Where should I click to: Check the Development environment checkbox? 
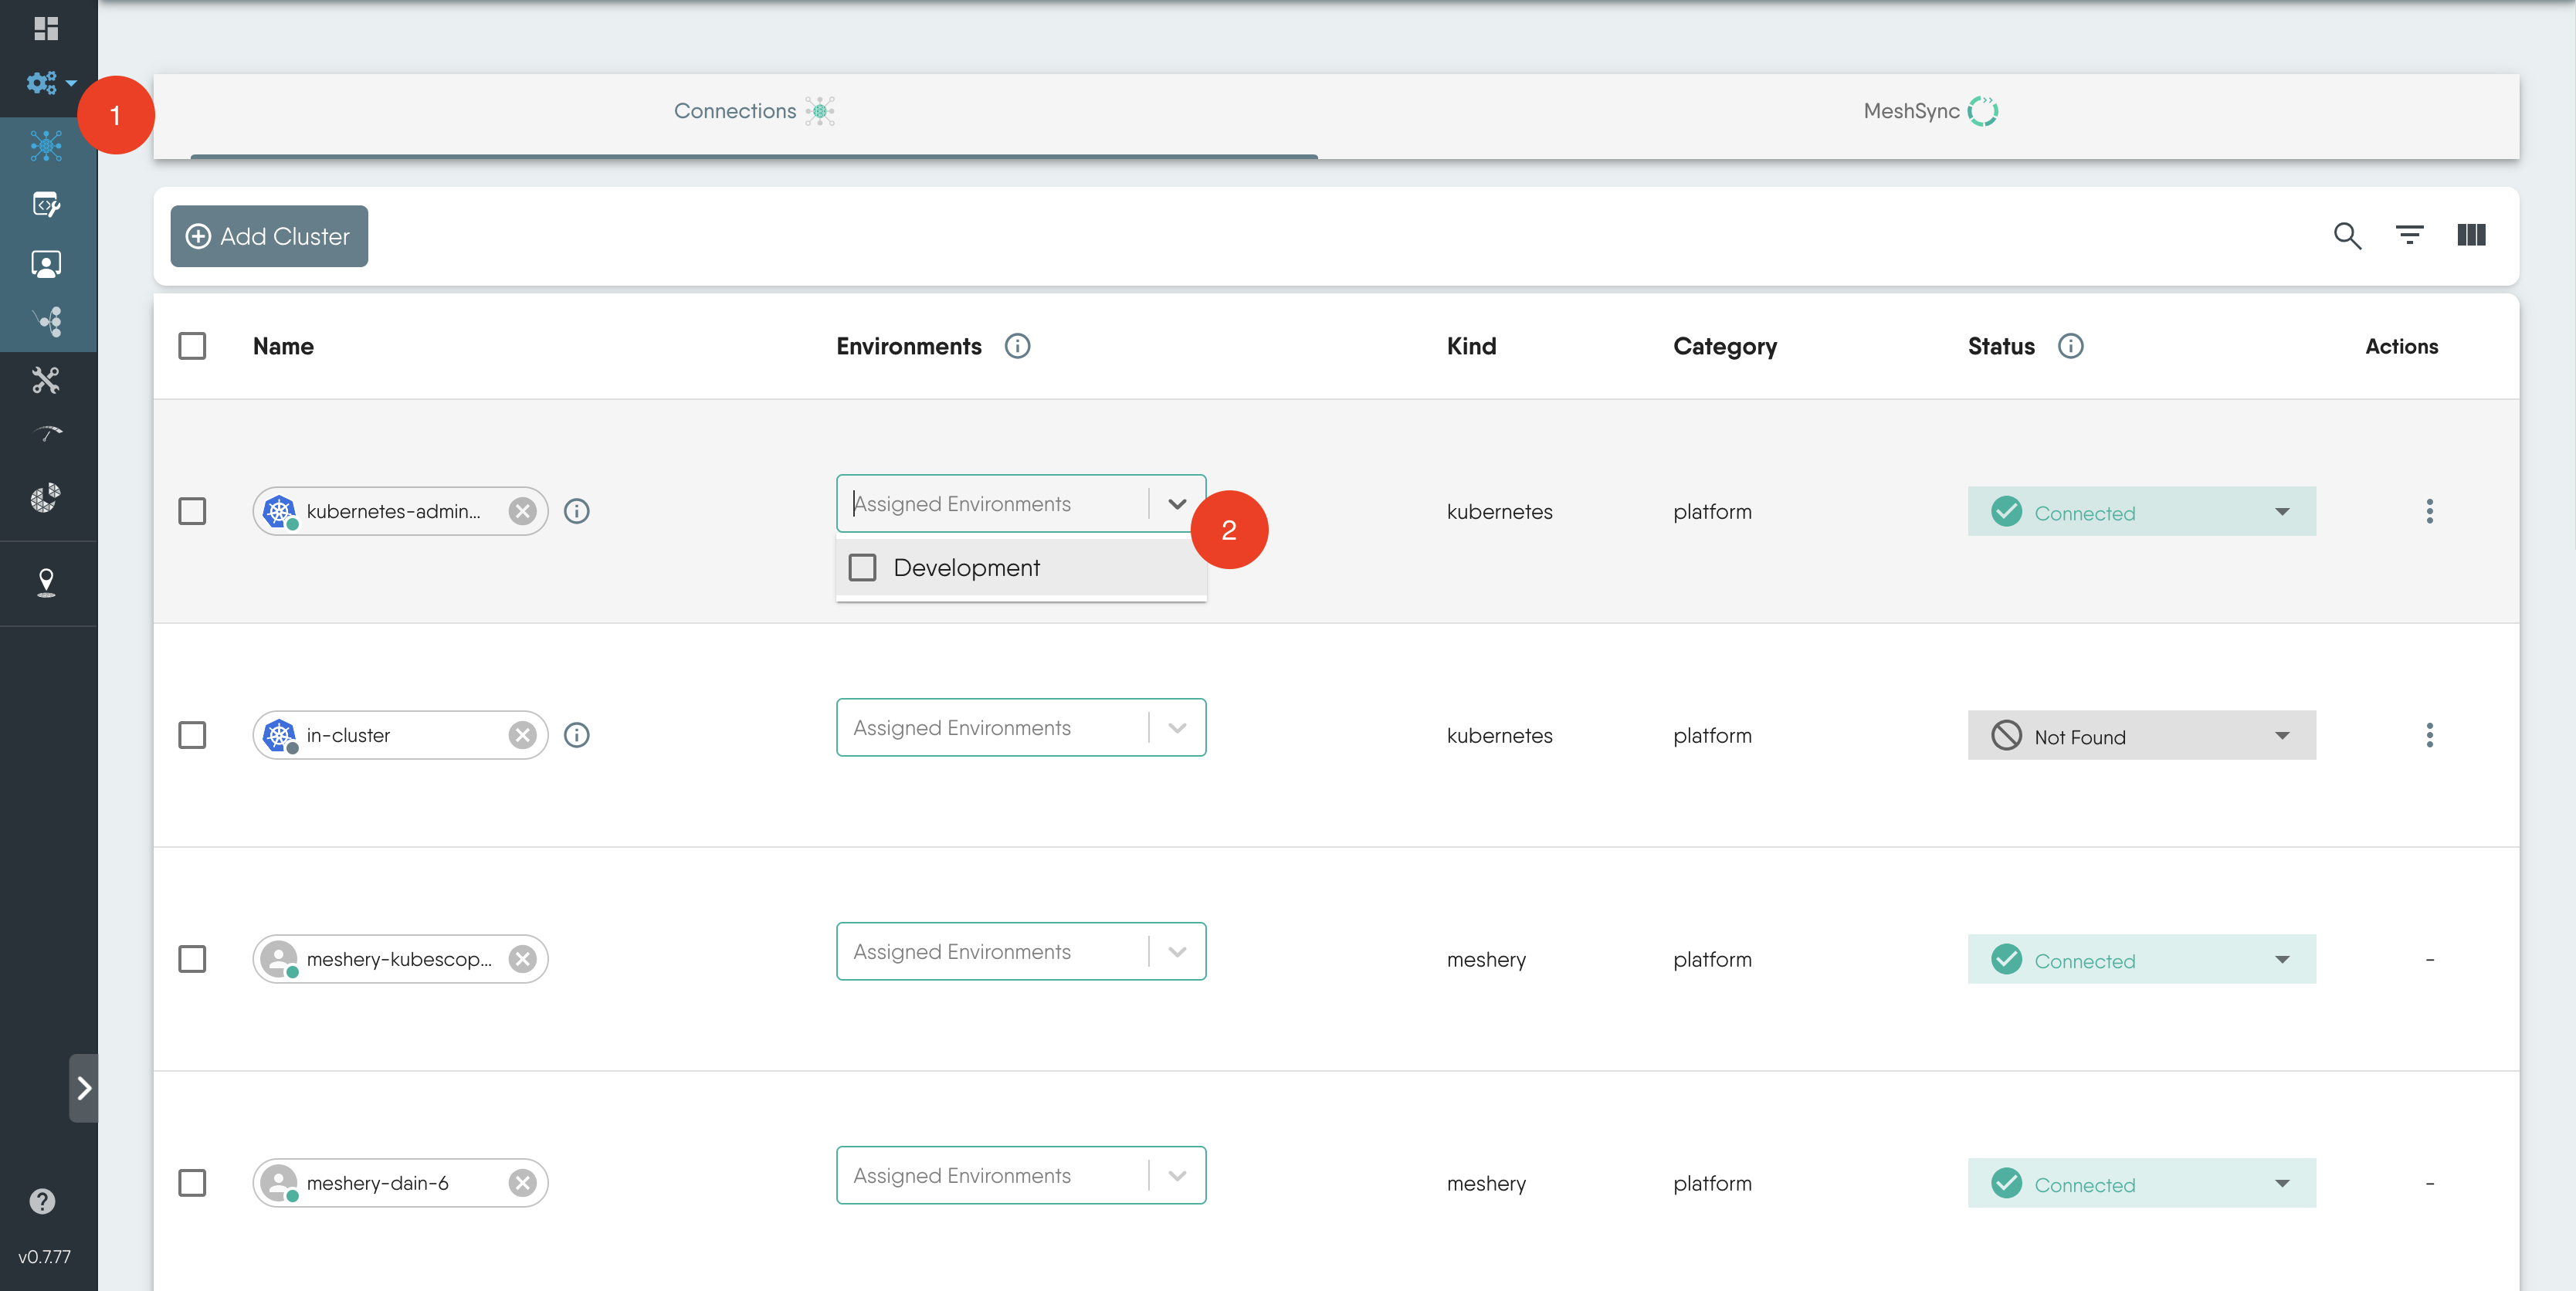click(x=862, y=567)
